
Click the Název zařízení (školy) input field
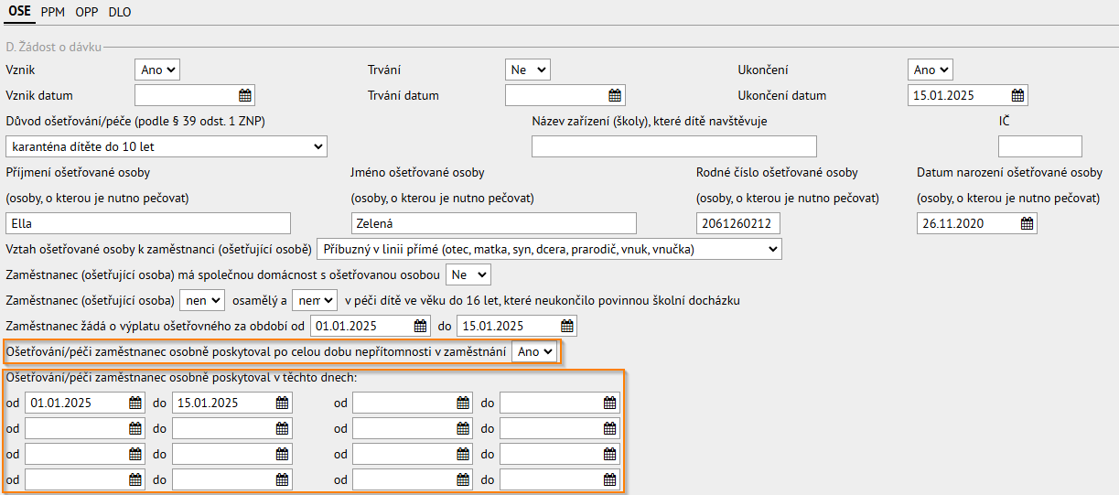674,146
